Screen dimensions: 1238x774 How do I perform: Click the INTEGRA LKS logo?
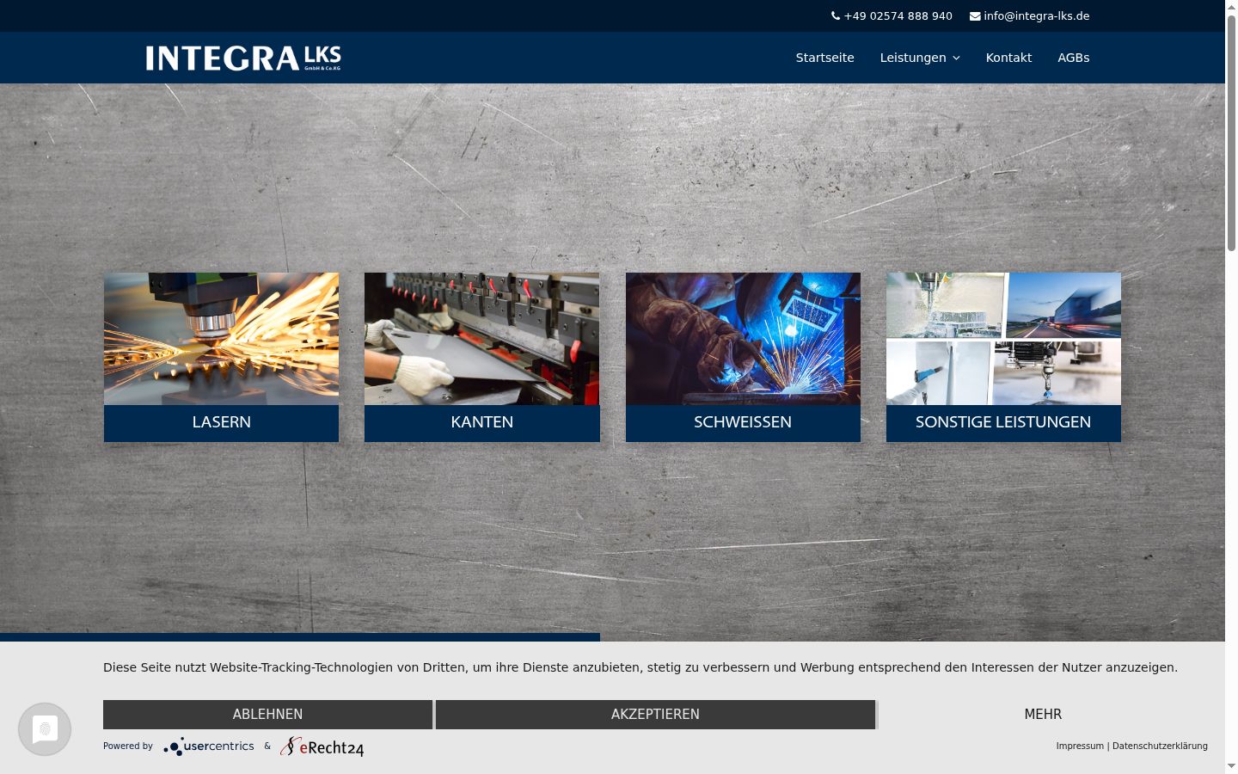point(243,58)
